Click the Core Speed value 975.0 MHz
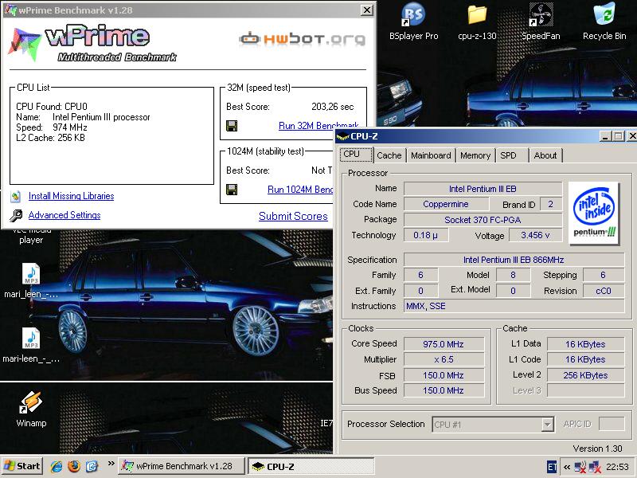Image resolution: width=637 pixels, height=478 pixels. [x=444, y=344]
